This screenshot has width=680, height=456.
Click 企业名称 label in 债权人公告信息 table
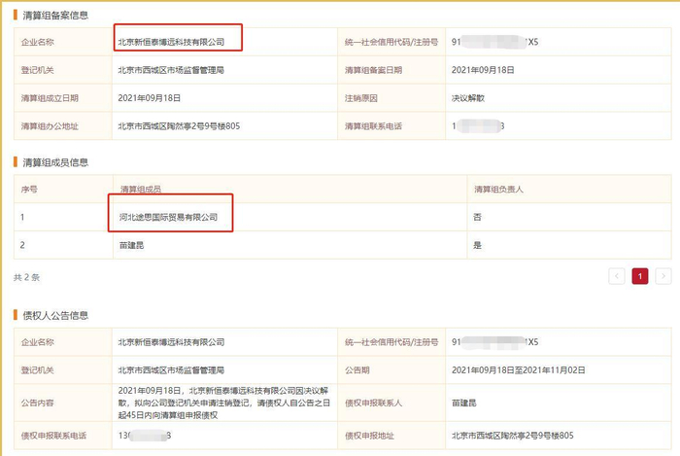[37, 342]
